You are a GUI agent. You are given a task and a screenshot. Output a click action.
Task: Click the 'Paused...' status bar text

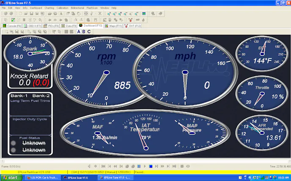(140, 172)
